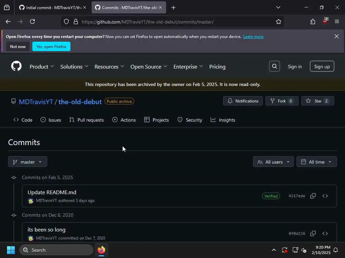This screenshot has width=345, height=258.
Task: Open the GitHub search magnifier button
Action: (x=274, y=66)
